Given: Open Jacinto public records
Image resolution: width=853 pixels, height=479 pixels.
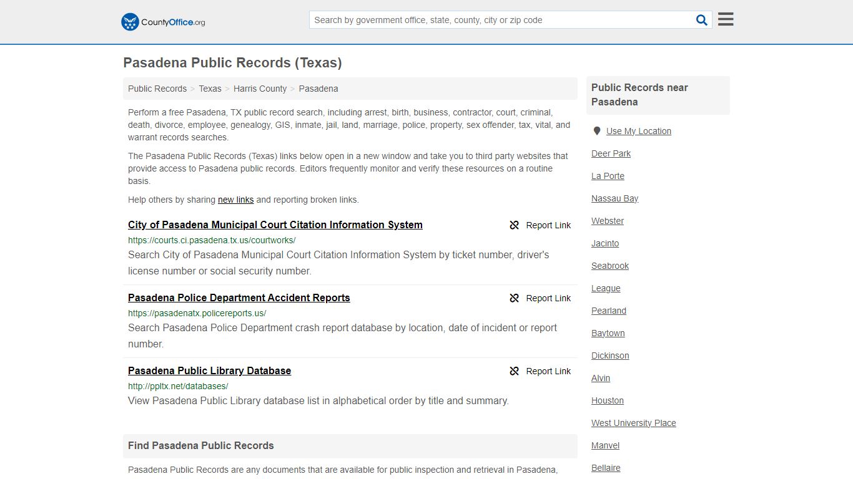Looking at the screenshot, I should pyautogui.click(x=605, y=243).
